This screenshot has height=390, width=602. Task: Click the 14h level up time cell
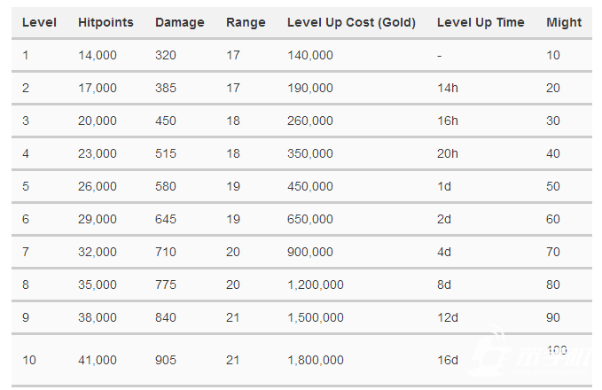tap(448, 88)
